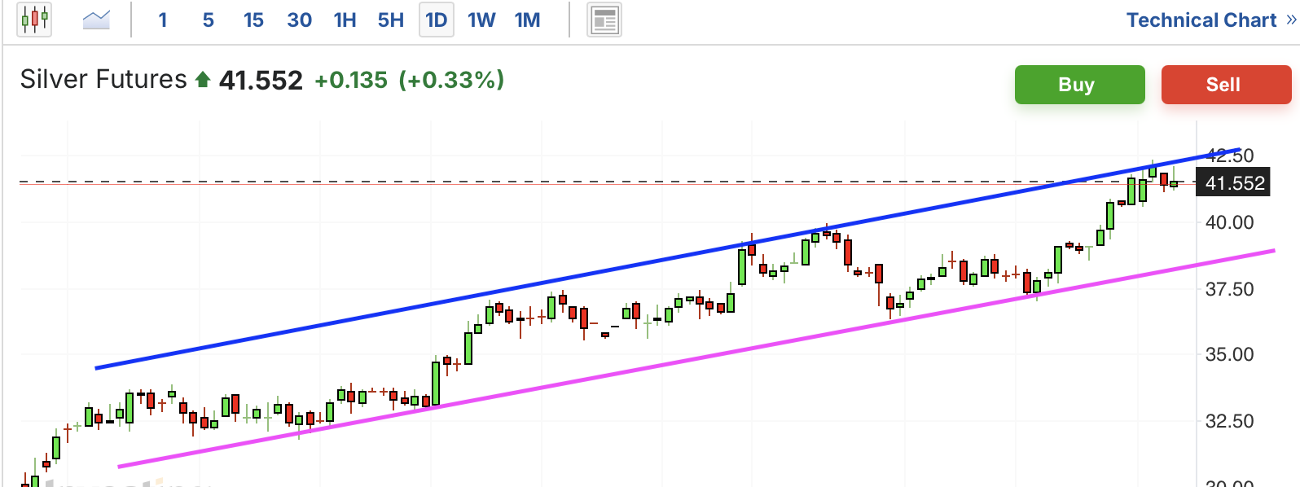Screen dimensions: 1300x487
Task: Click the 35.00 price axis label
Action: coord(1229,354)
